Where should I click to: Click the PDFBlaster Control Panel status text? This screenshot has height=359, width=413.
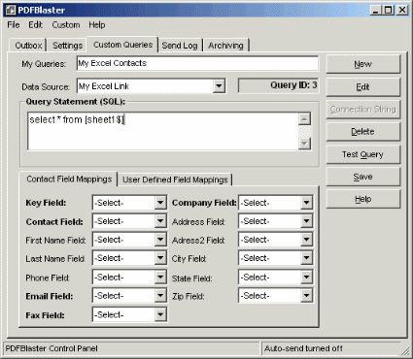pyautogui.click(x=52, y=348)
